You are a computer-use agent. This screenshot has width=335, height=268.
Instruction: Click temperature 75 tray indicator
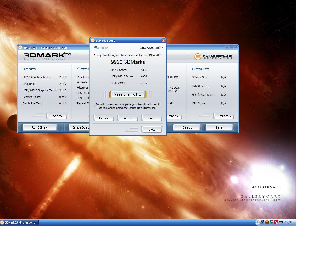(281, 222)
